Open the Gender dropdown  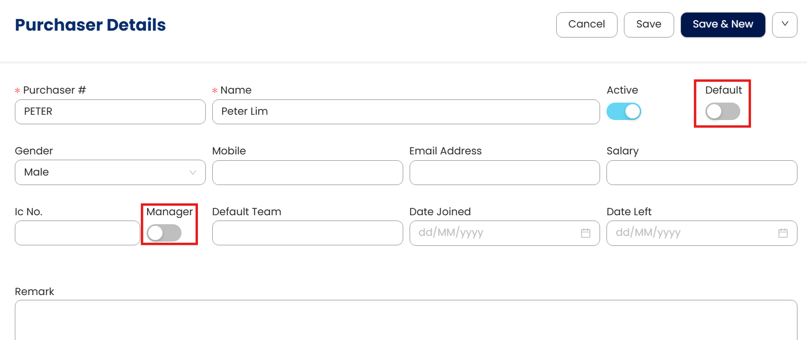110,172
